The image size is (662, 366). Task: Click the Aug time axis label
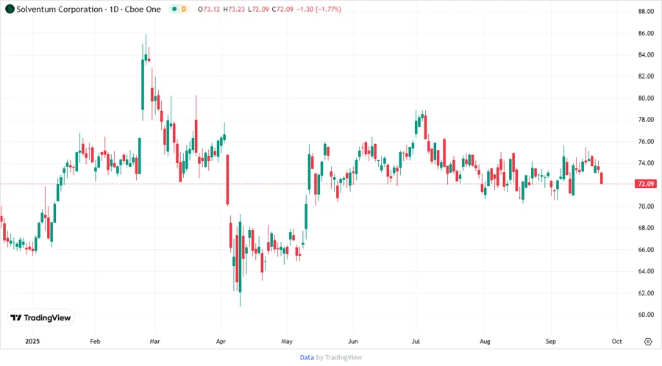click(485, 341)
